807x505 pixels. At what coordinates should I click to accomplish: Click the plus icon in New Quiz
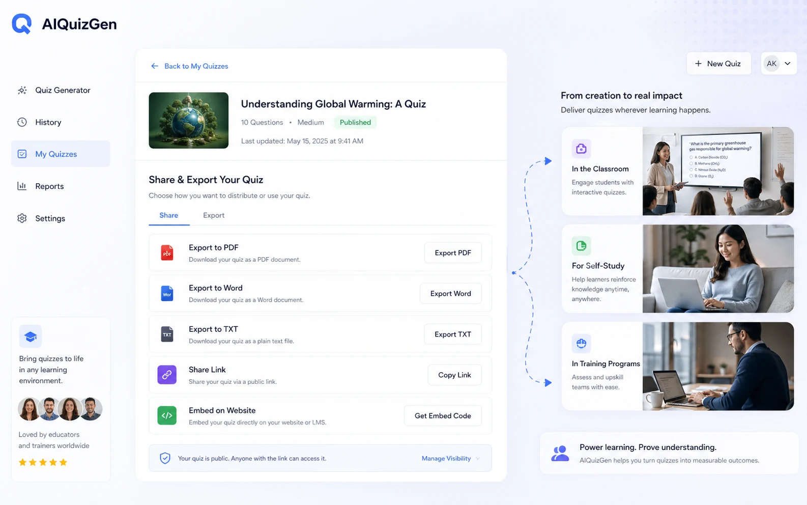tap(698, 64)
